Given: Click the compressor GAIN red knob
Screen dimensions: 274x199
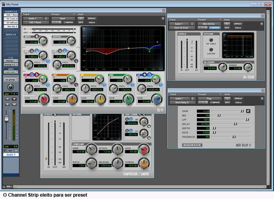Looking at the screenshot, I should coord(144,150).
